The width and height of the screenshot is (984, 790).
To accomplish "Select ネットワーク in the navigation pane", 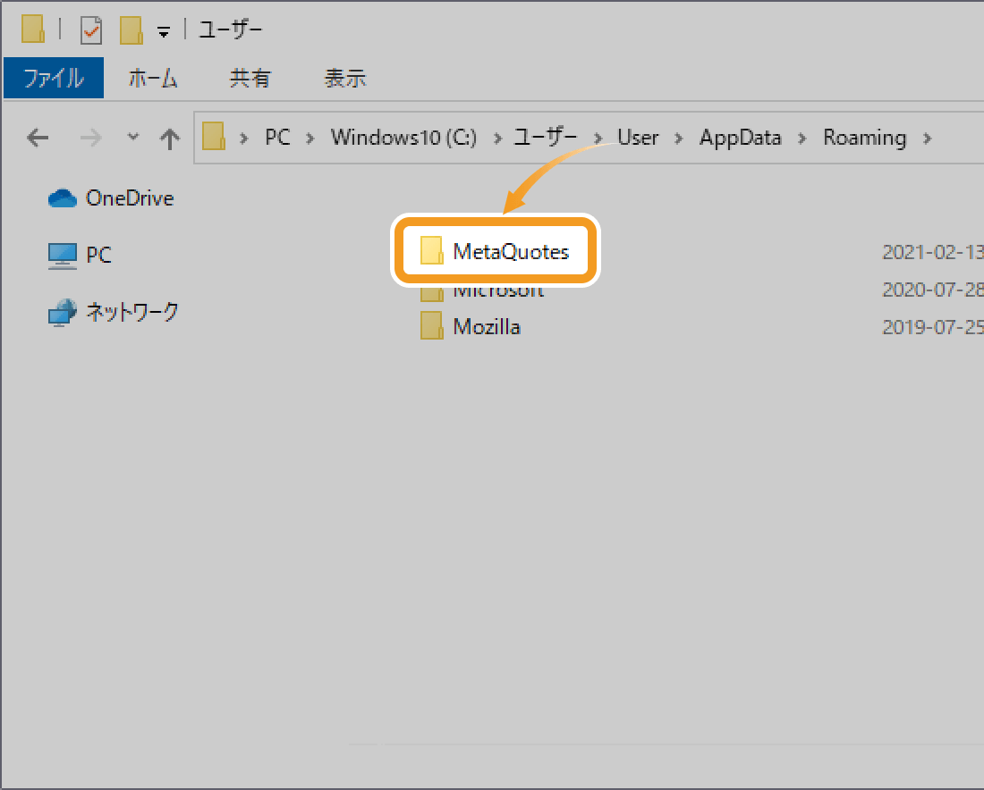I will point(131,312).
